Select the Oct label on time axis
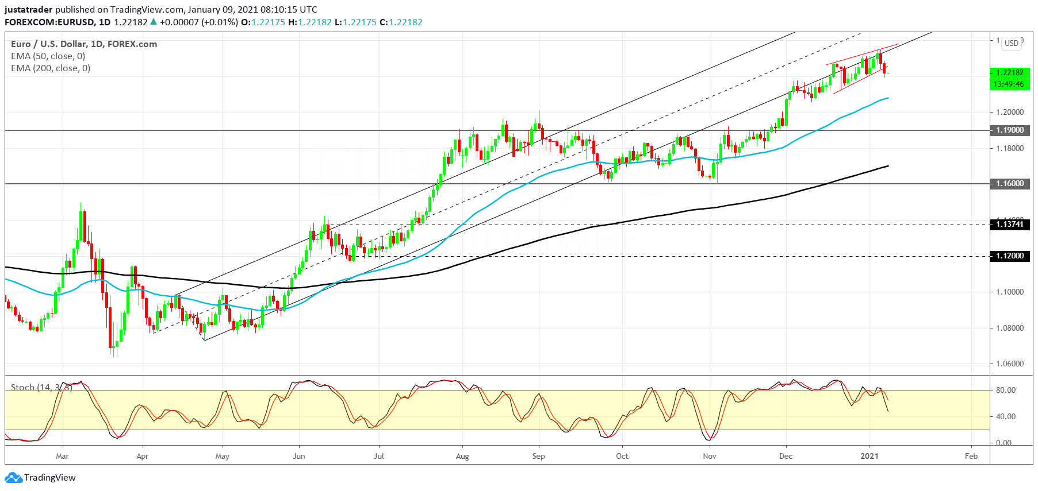The image size is (1038, 491). click(622, 457)
